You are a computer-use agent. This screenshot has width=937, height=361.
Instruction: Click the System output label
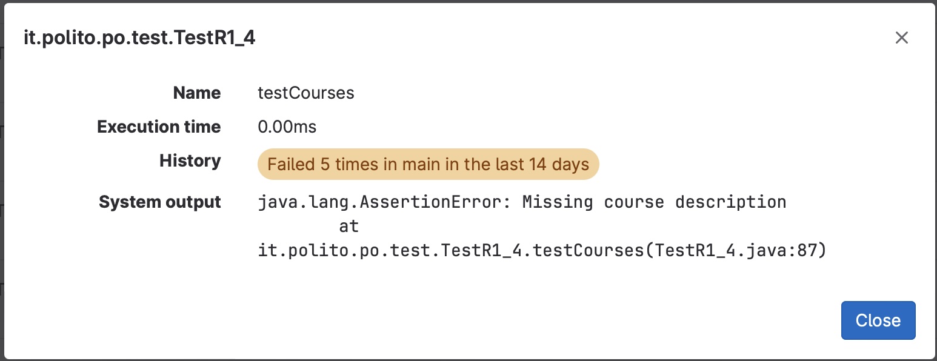(160, 202)
